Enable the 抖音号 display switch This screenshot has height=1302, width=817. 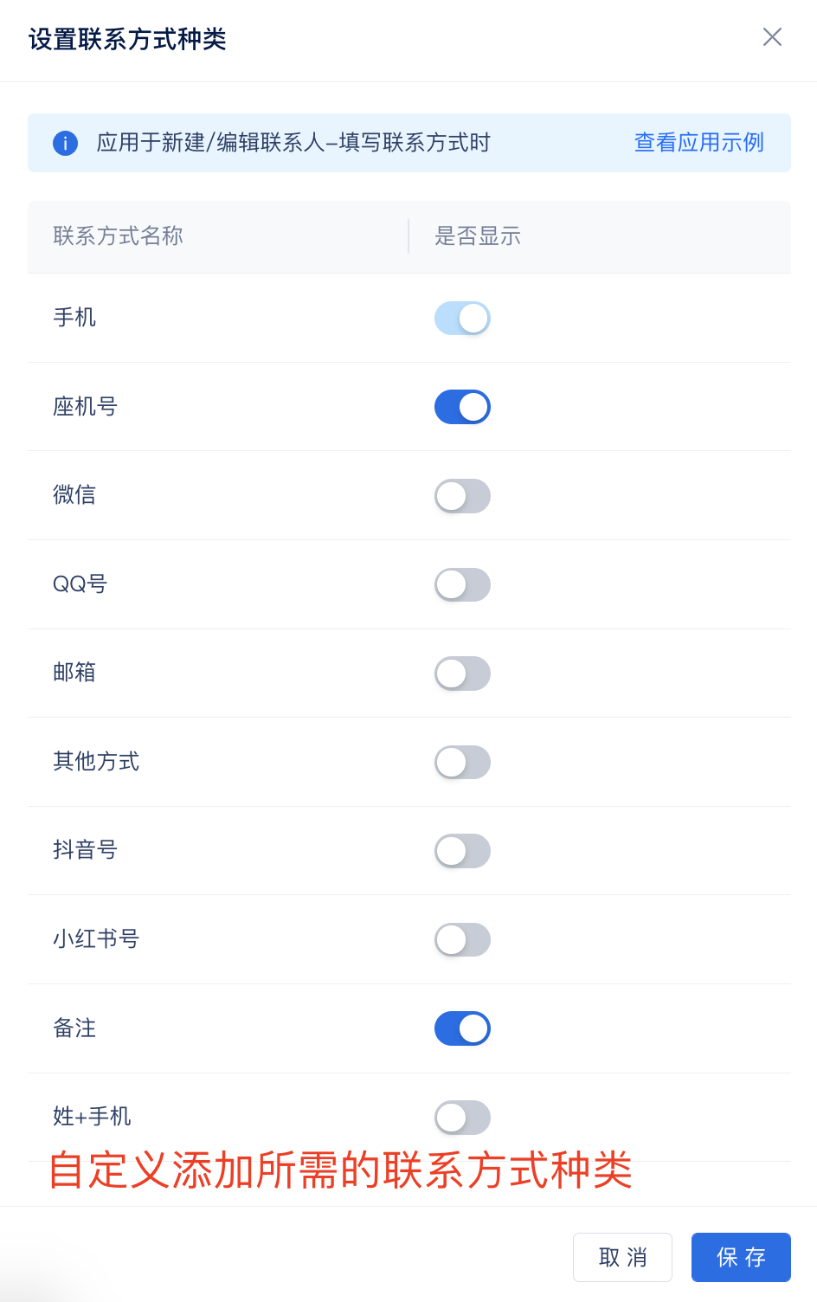tap(462, 851)
